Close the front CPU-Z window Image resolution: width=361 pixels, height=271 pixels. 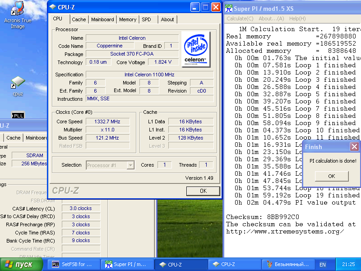[x=216, y=7]
